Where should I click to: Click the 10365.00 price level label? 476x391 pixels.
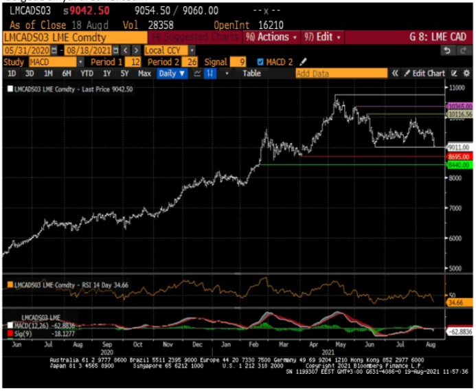point(460,107)
